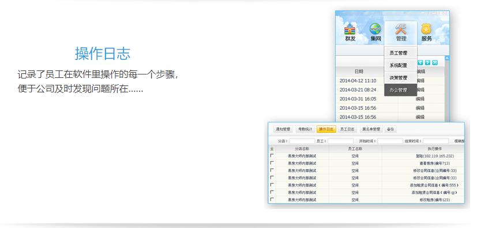This screenshot has height=228, width=477.
Task: Open the 服务 badge icon
Action: 426,32
